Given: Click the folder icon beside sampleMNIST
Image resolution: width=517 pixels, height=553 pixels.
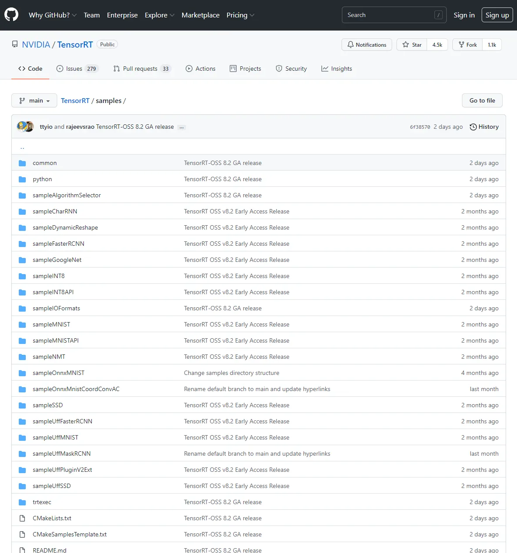Looking at the screenshot, I should point(22,325).
